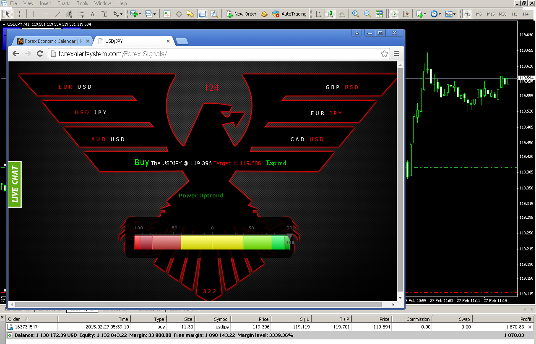Select the M30 timeframe
536x344 pixels.
(502, 14)
